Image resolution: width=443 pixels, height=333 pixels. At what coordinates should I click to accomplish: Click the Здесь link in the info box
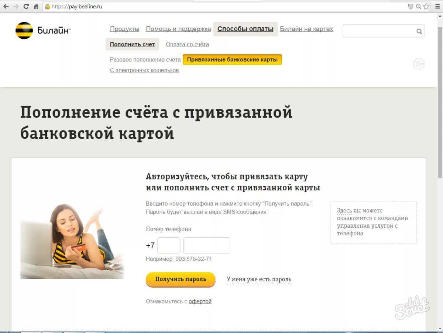(344, 210)
